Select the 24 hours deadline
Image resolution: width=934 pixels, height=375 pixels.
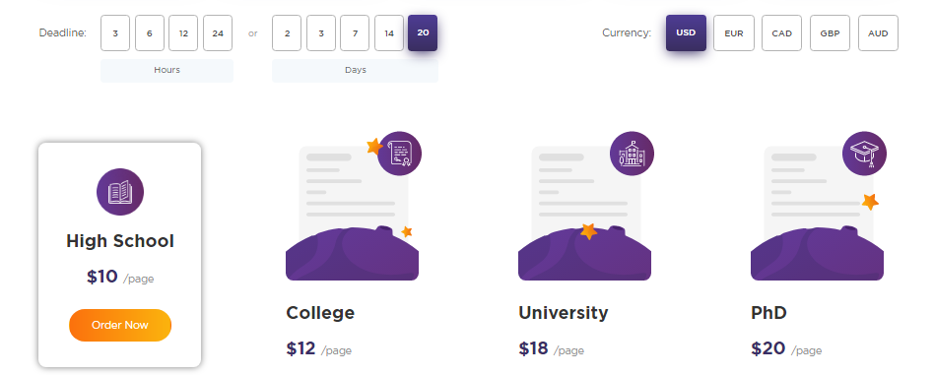coord(218,33)
